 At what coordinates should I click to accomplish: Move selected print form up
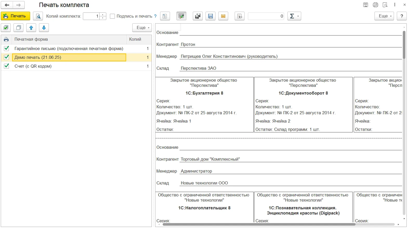coord(31,28)
